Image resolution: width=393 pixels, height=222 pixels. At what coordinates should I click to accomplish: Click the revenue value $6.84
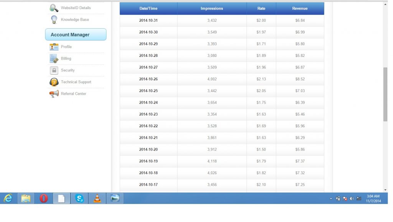(x=300, y=21)
